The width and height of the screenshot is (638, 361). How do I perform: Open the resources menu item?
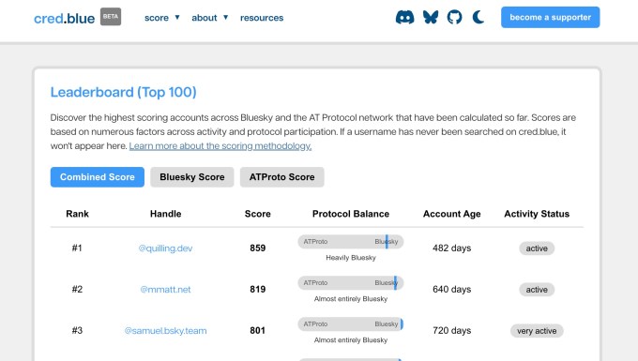(x=262, y=18)
